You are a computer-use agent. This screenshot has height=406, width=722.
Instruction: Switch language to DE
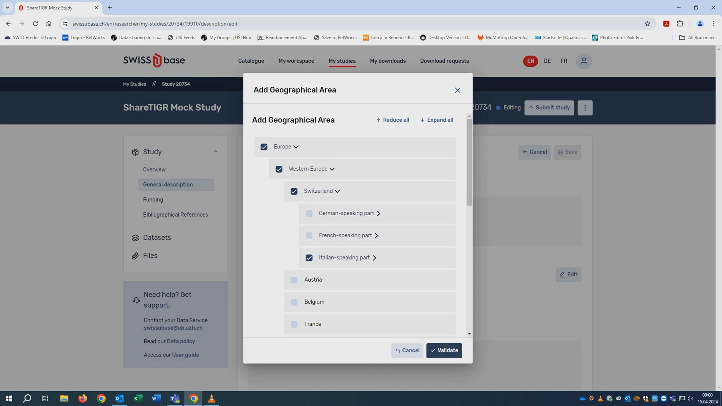547,61
